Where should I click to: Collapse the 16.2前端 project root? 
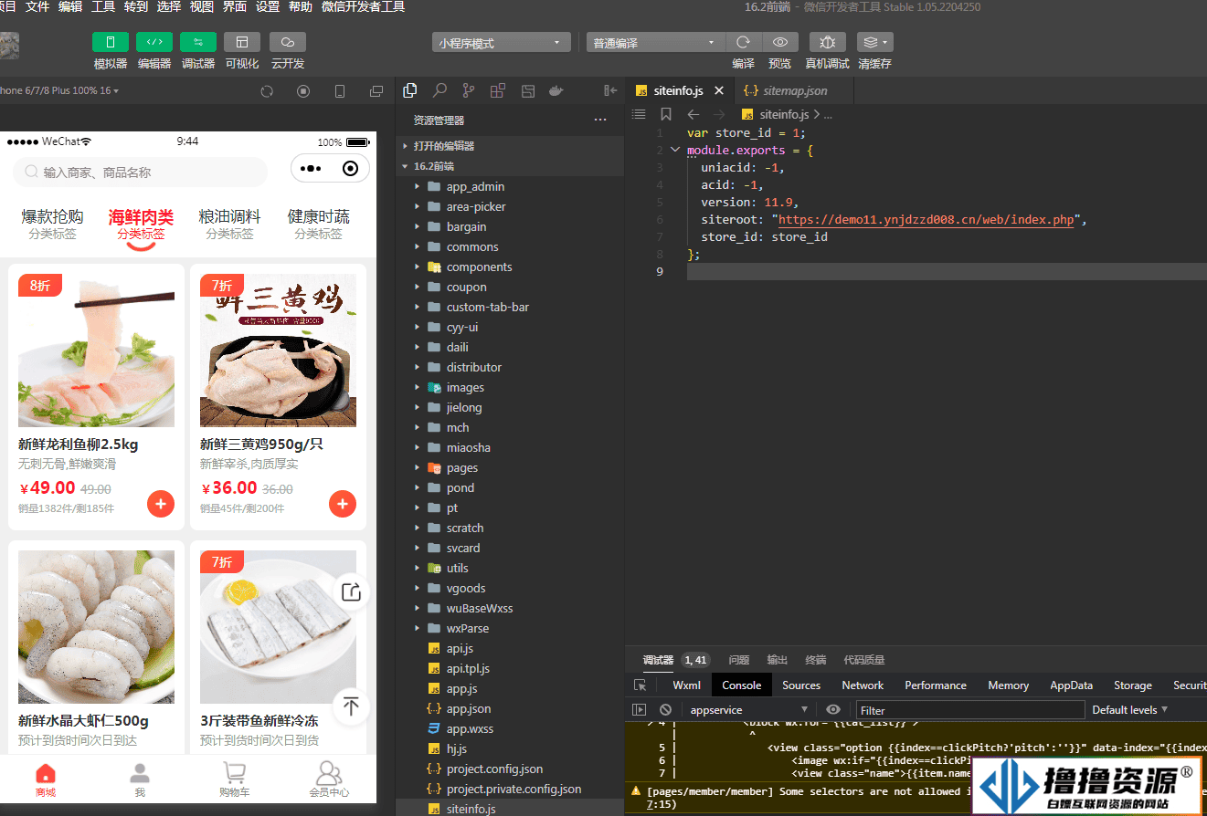point(510,166)
